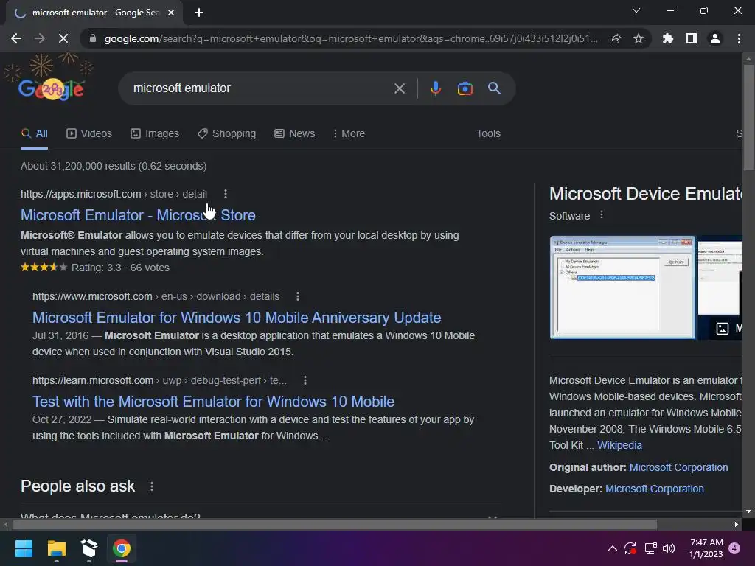755x566 pixels.
Task: Open knowledge panel Software options dots
Action: (x=602, y=215)
